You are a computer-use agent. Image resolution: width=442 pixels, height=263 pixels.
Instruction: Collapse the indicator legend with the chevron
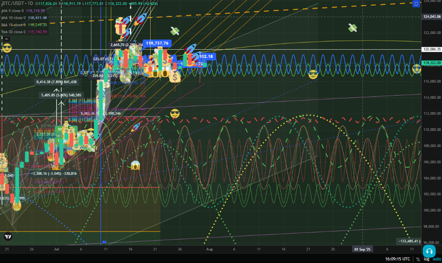point(6,39)
